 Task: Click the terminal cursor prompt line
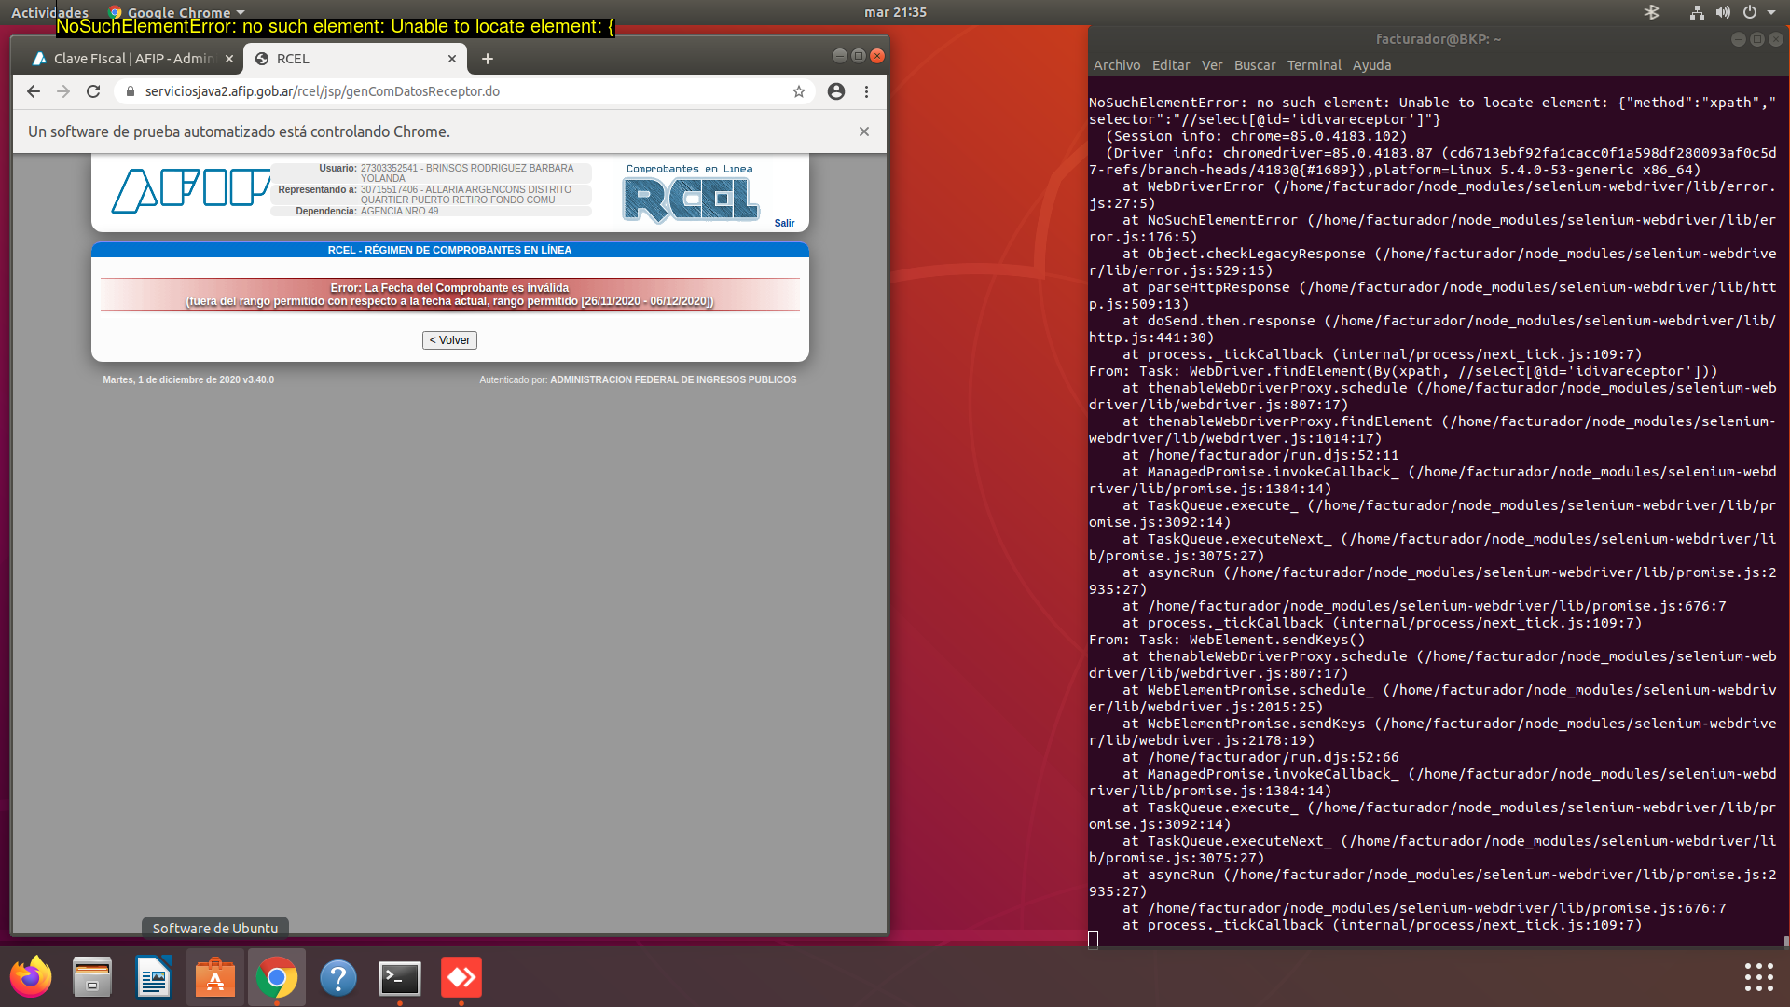(x=1094, y=940)
